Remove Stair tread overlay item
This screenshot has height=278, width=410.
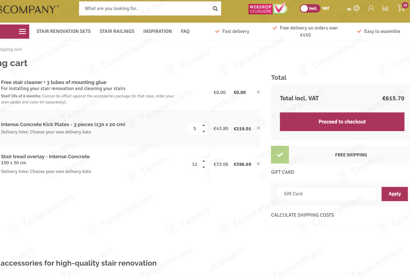point(258,164)
